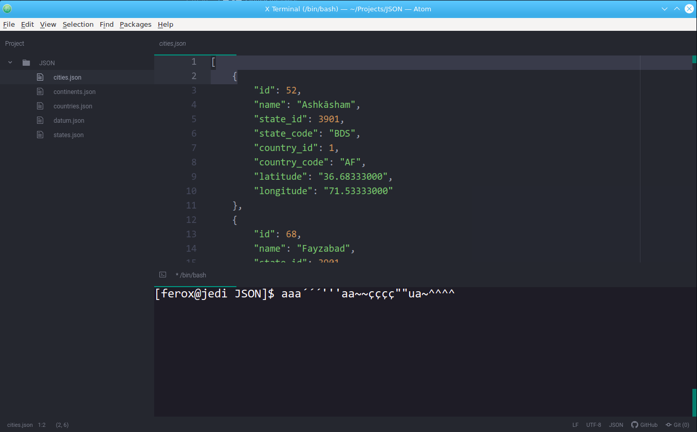This screenshot has height=432, width=697.
Task: Click cities.json in status bar
Action: [20, 425]
